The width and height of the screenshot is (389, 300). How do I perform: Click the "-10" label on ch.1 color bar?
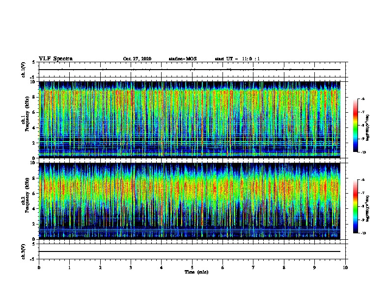click(x=363, y=152)
